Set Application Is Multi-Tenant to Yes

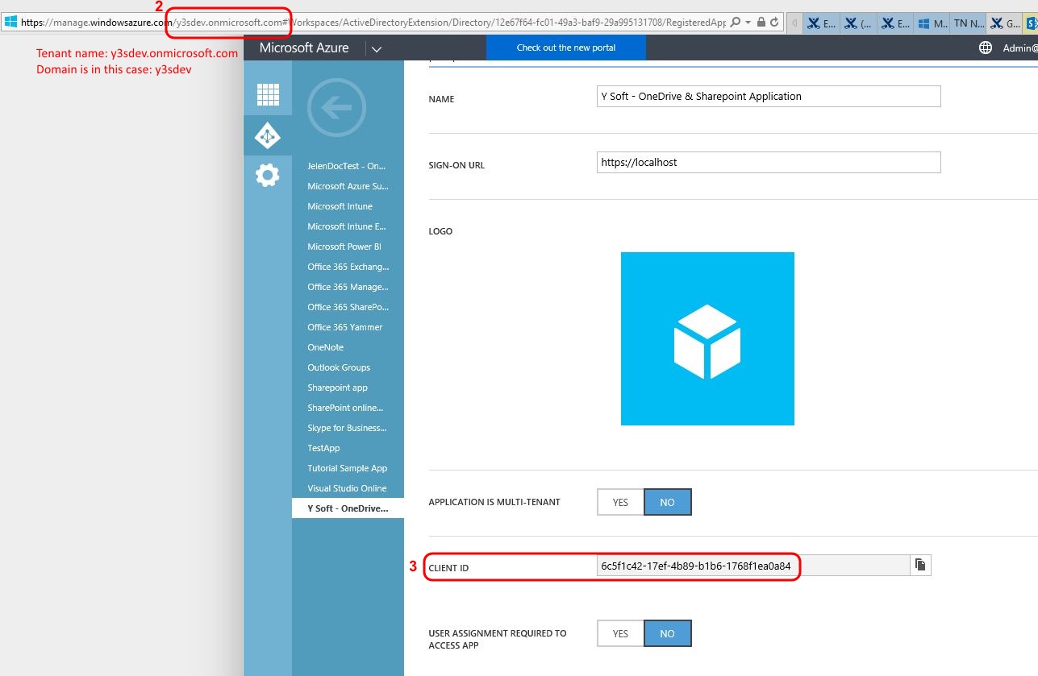click(x=620, y=502)
